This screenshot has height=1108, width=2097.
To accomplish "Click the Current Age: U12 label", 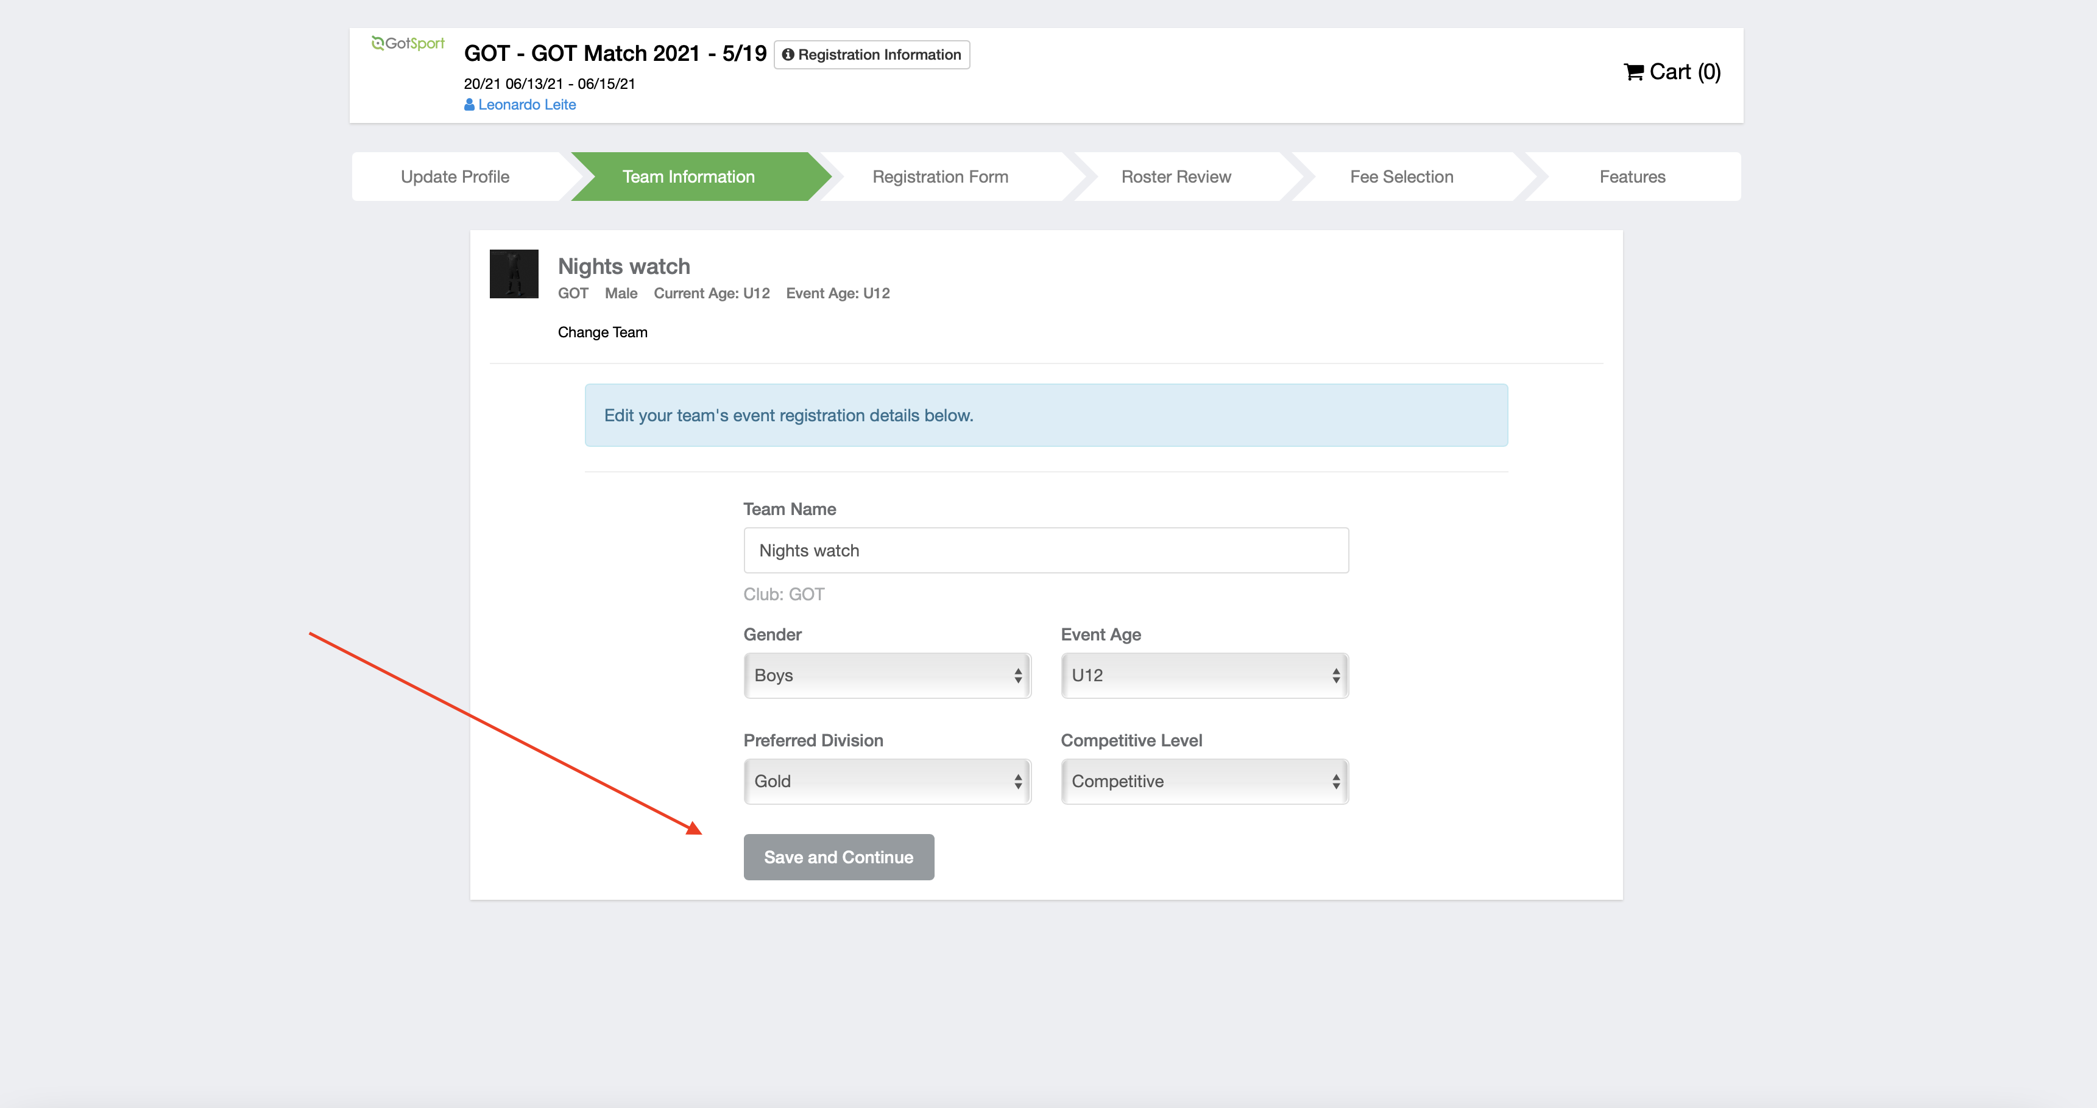I will (x=712, y=293).
